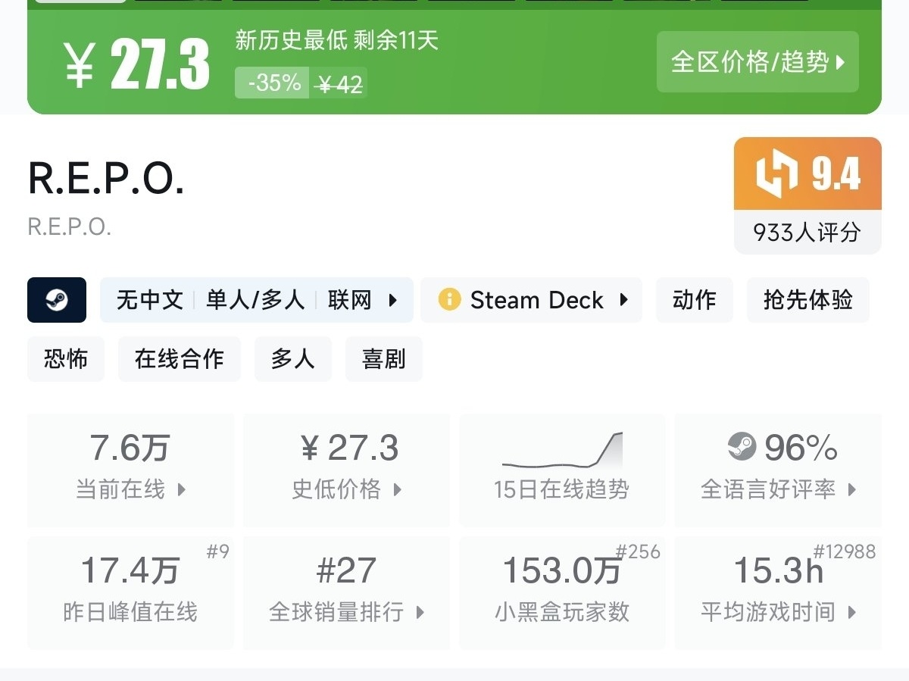Expand the 全语言好评率 review rate arrow

852,489
